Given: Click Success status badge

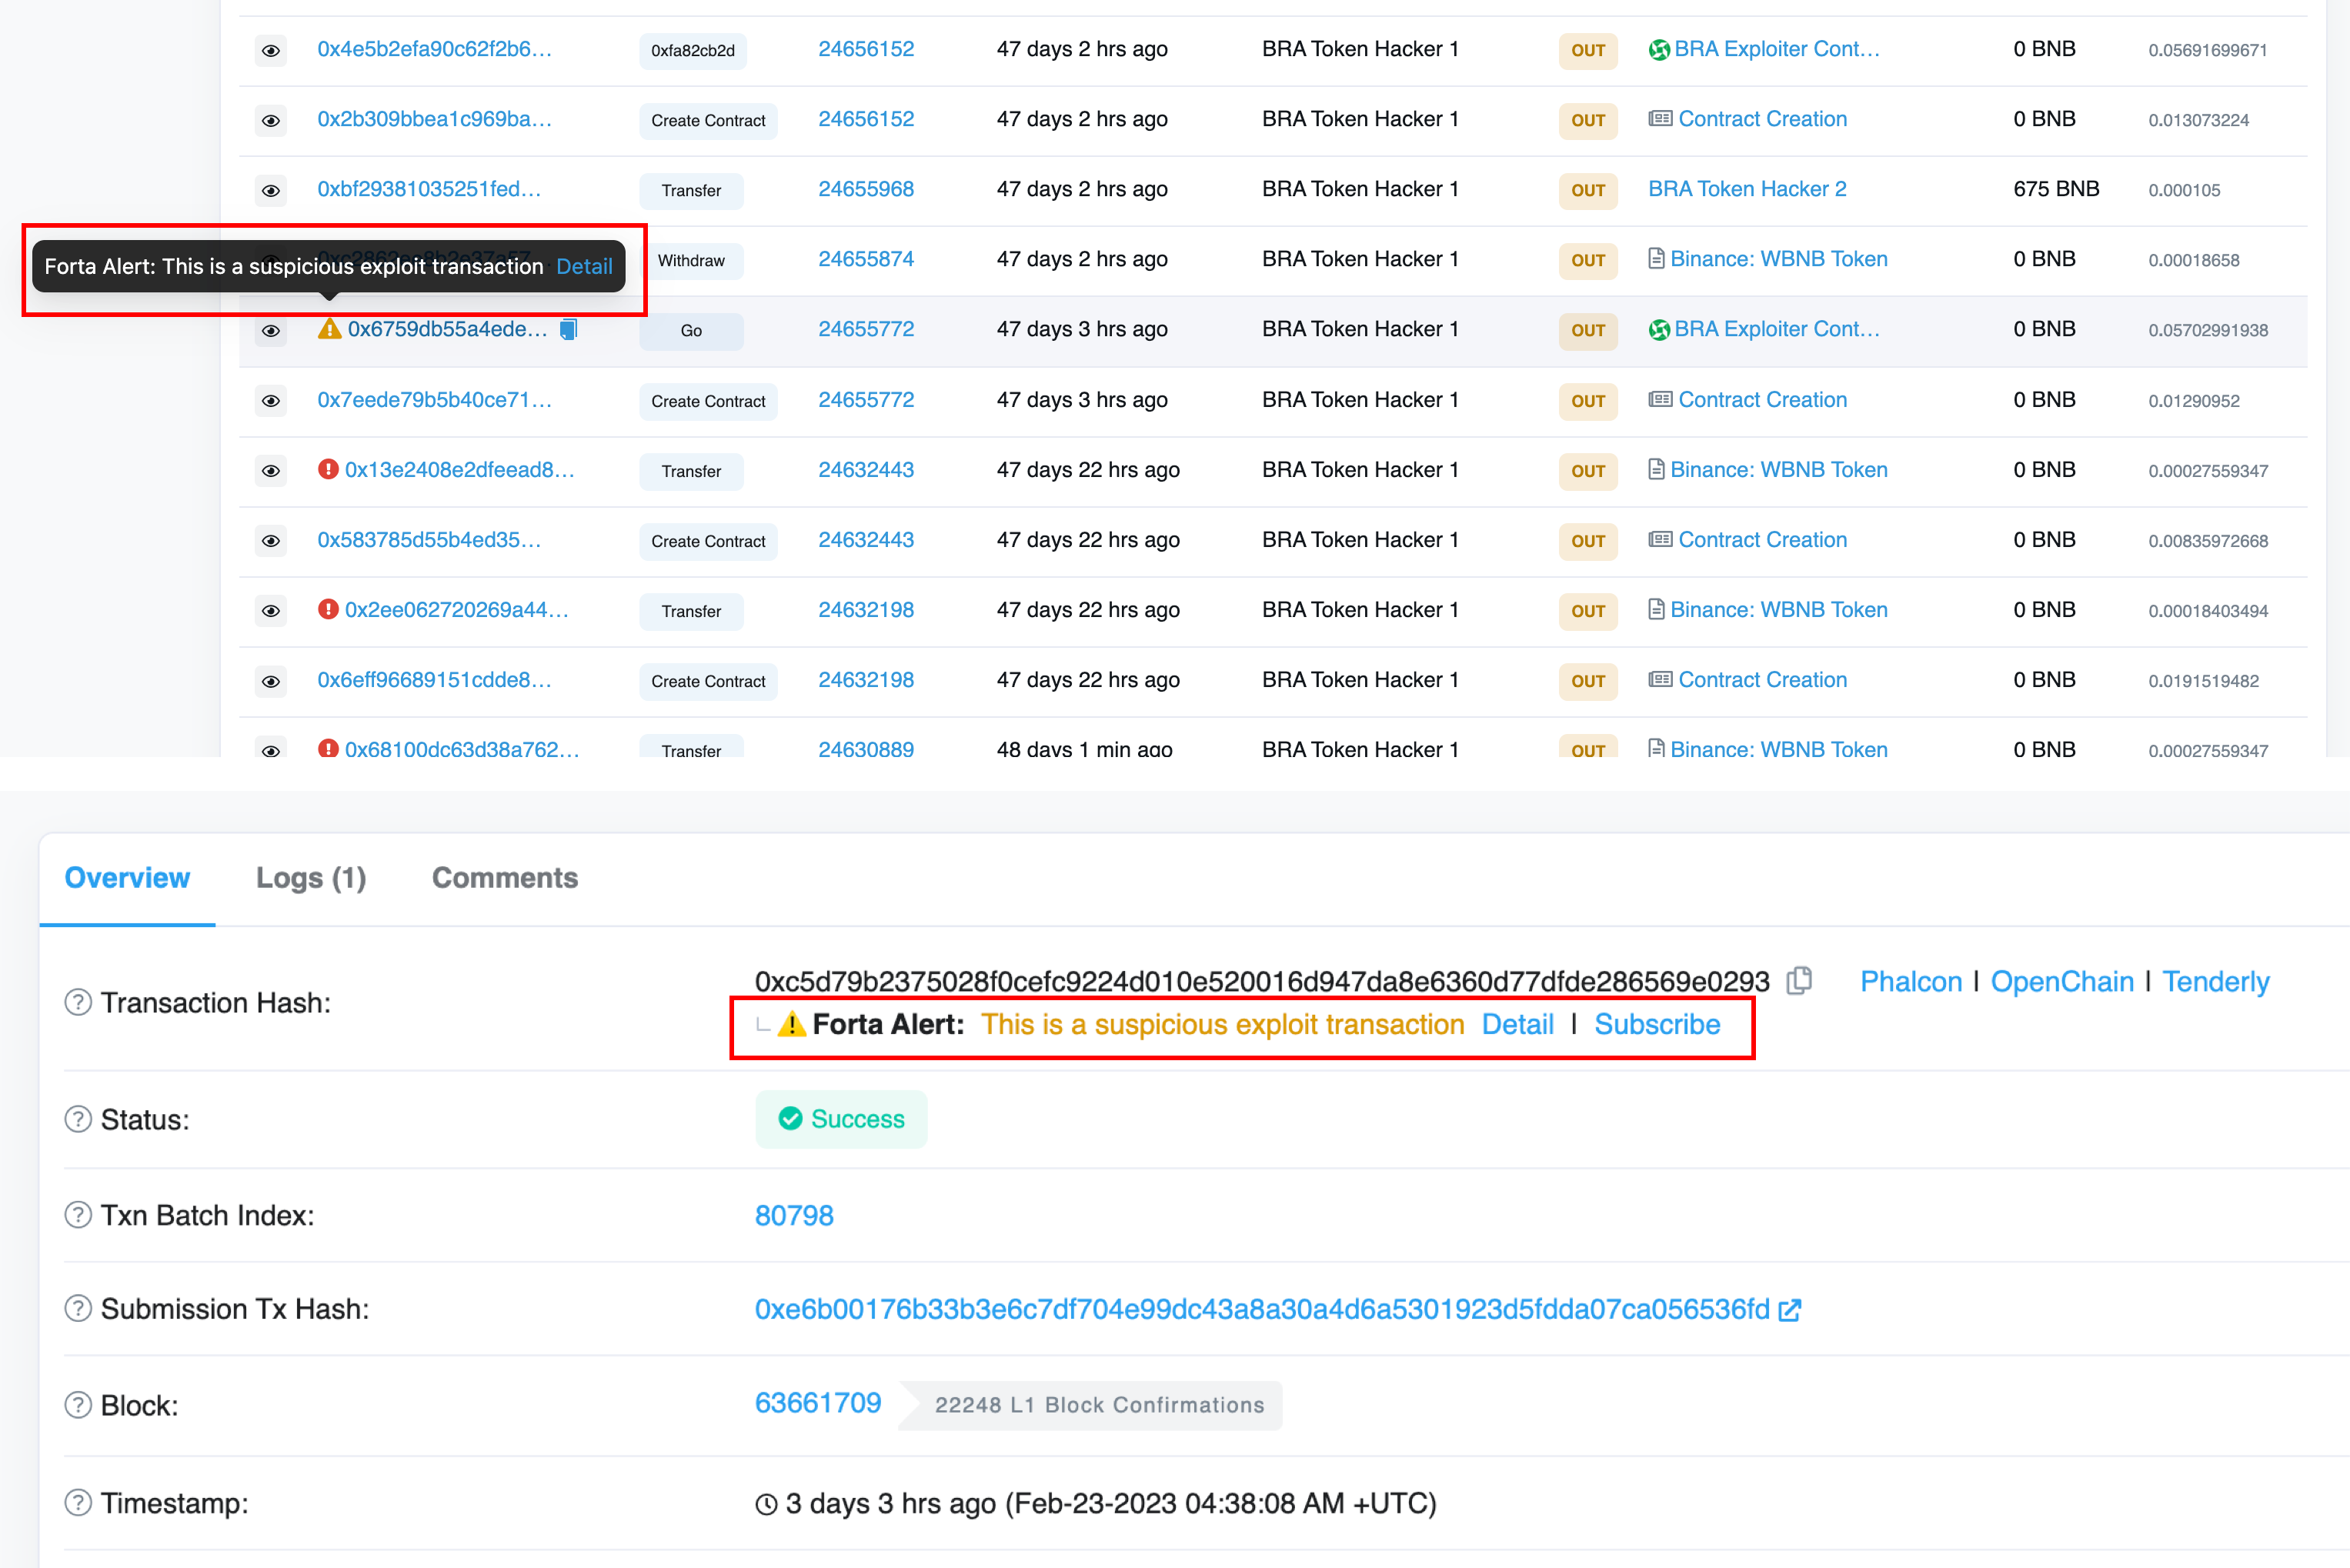Looking at the screenshot, I should click(841, 1119).
